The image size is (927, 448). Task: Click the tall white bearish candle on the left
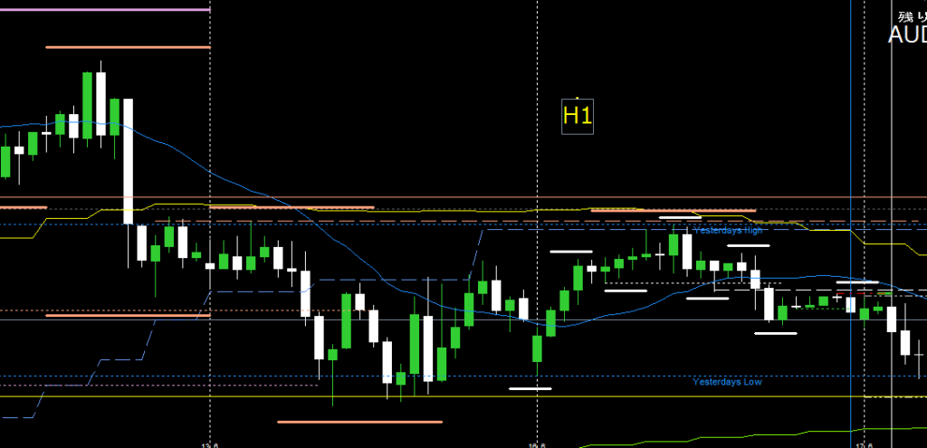(129, 158)
